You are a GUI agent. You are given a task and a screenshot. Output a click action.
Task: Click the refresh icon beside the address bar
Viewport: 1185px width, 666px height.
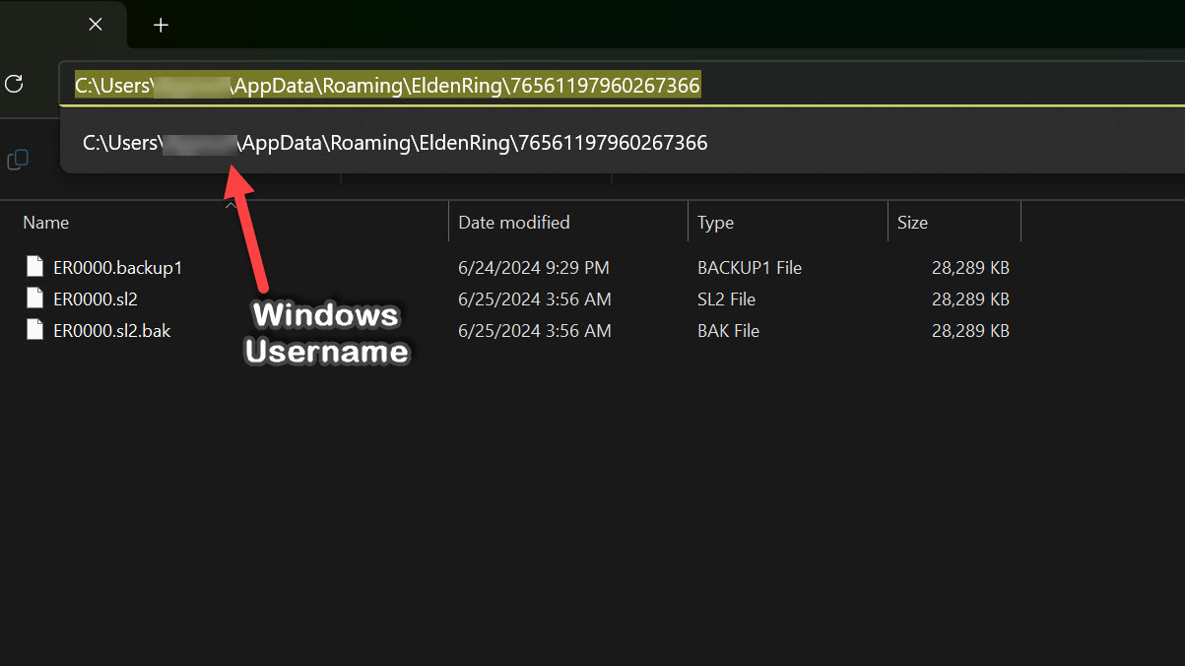(14, 84)
